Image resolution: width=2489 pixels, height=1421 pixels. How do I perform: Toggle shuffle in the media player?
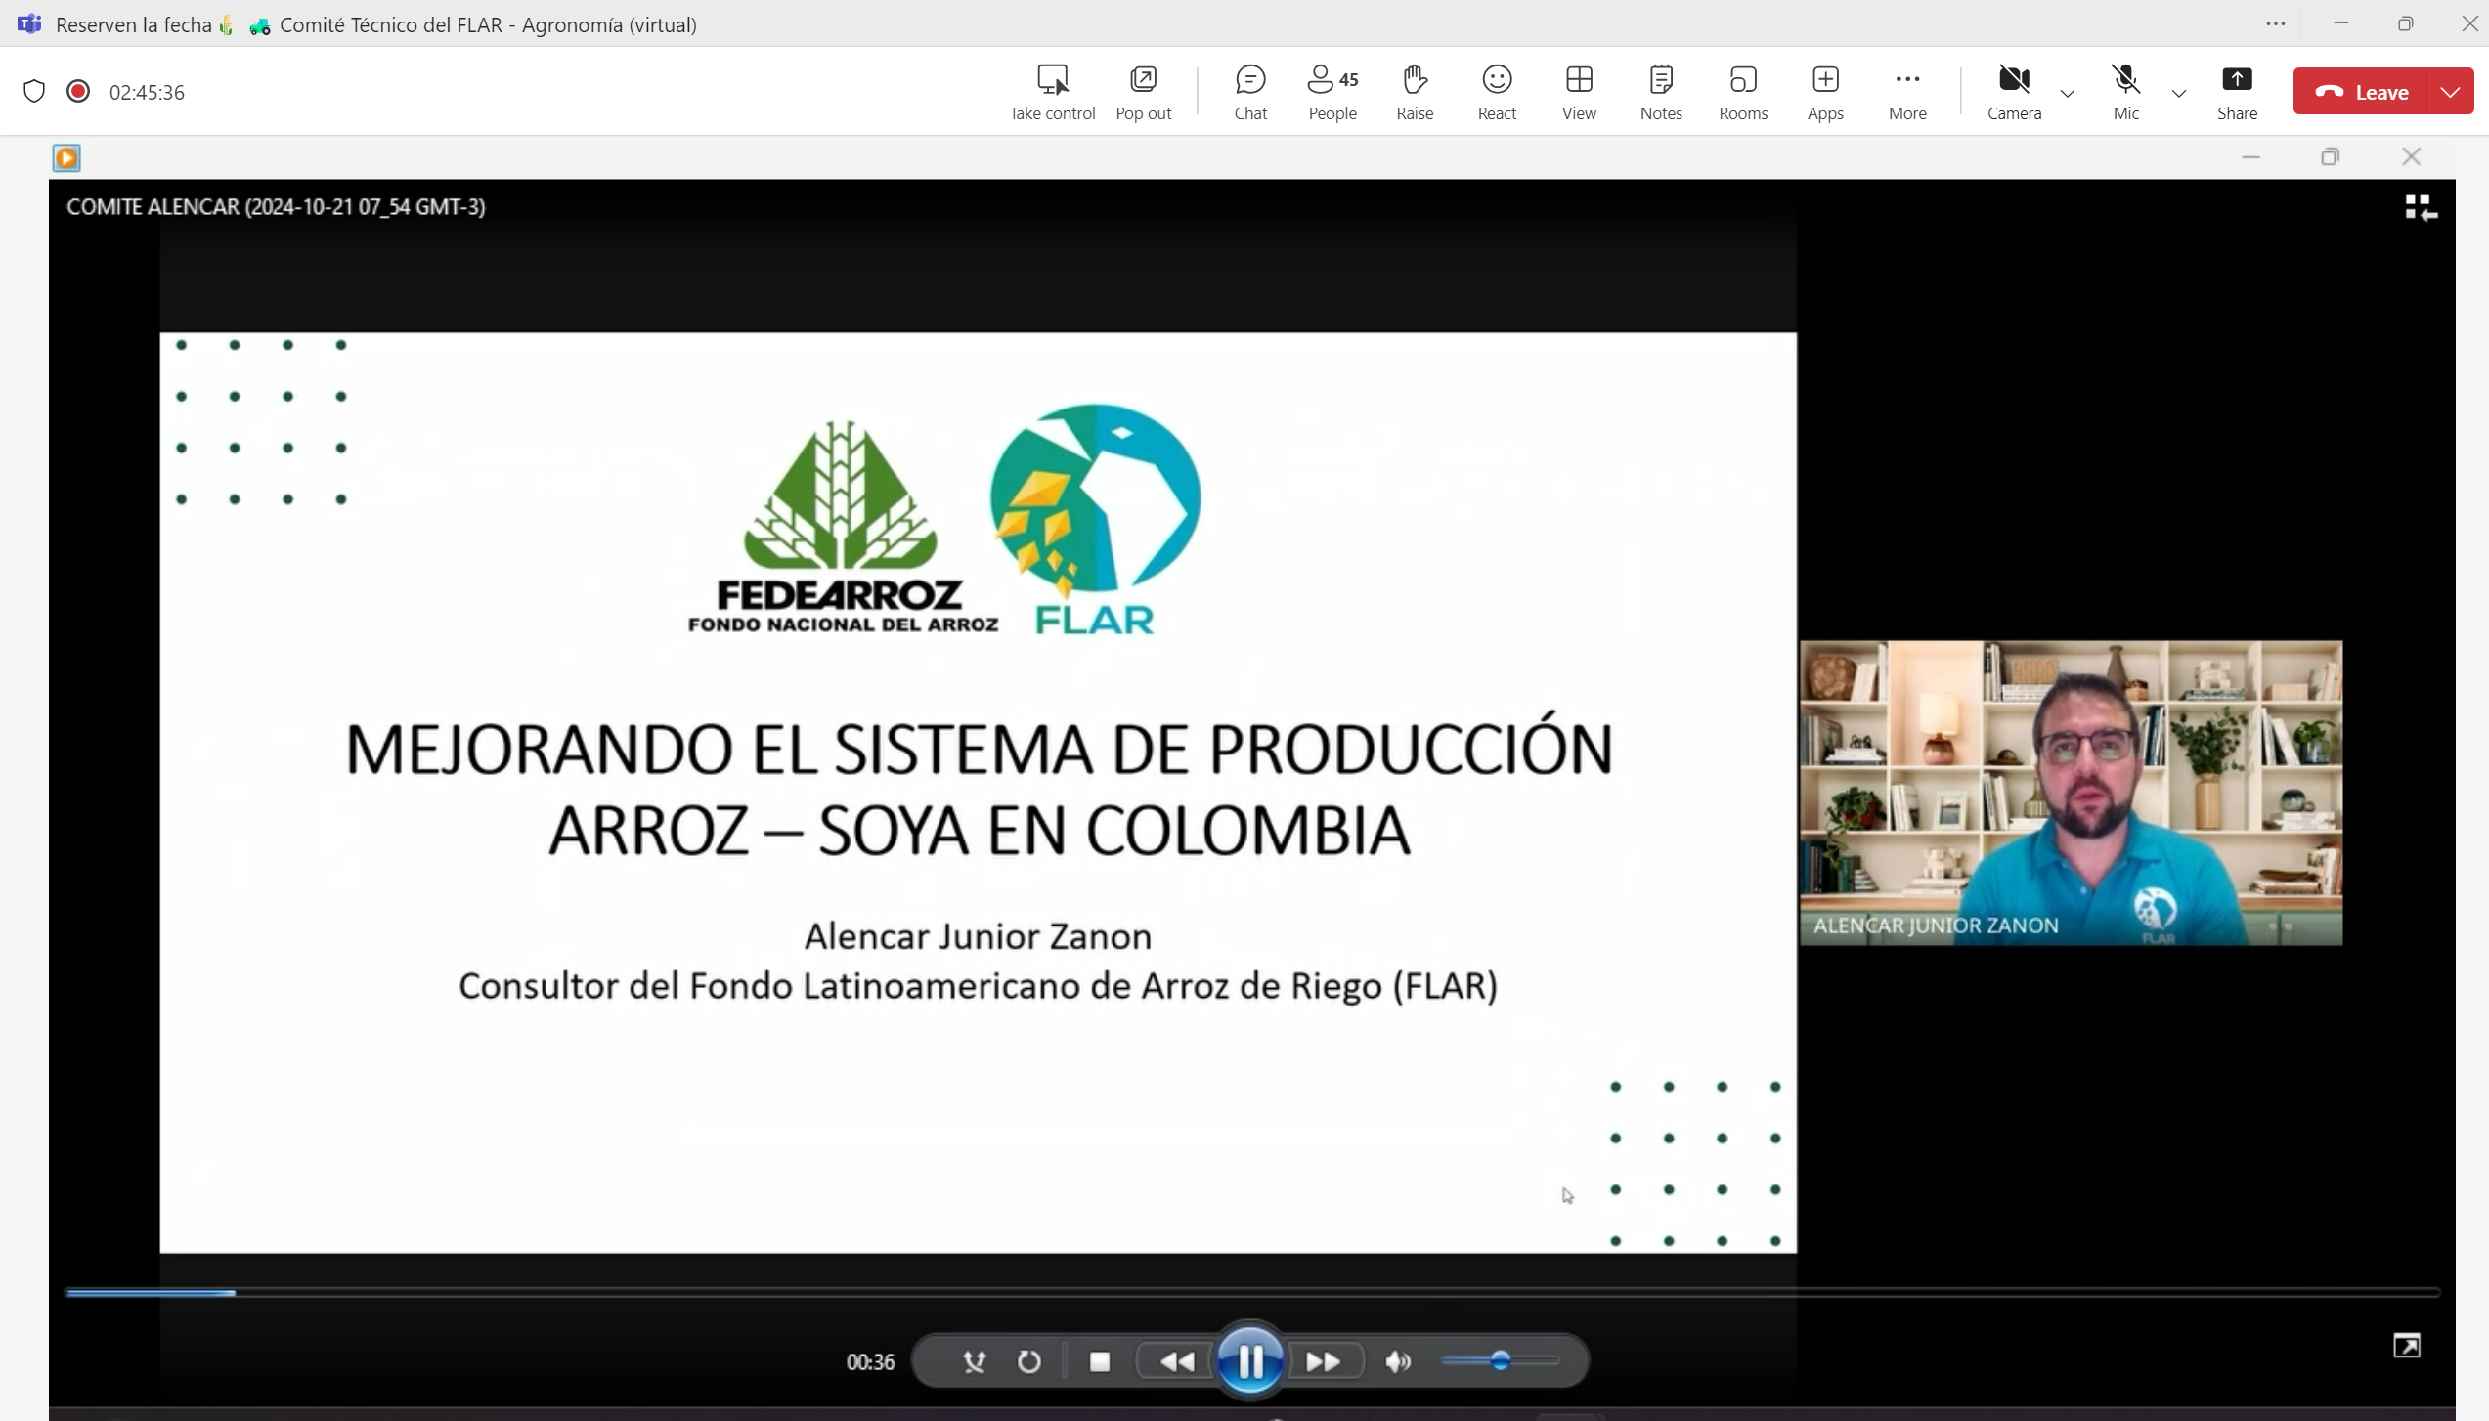974,1361
